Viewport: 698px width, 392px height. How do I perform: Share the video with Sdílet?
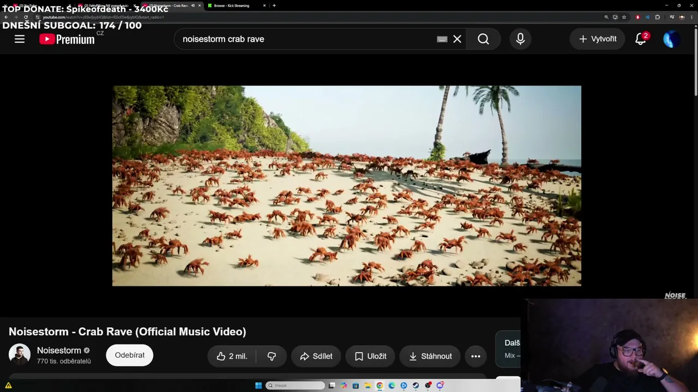pos(316,356)
